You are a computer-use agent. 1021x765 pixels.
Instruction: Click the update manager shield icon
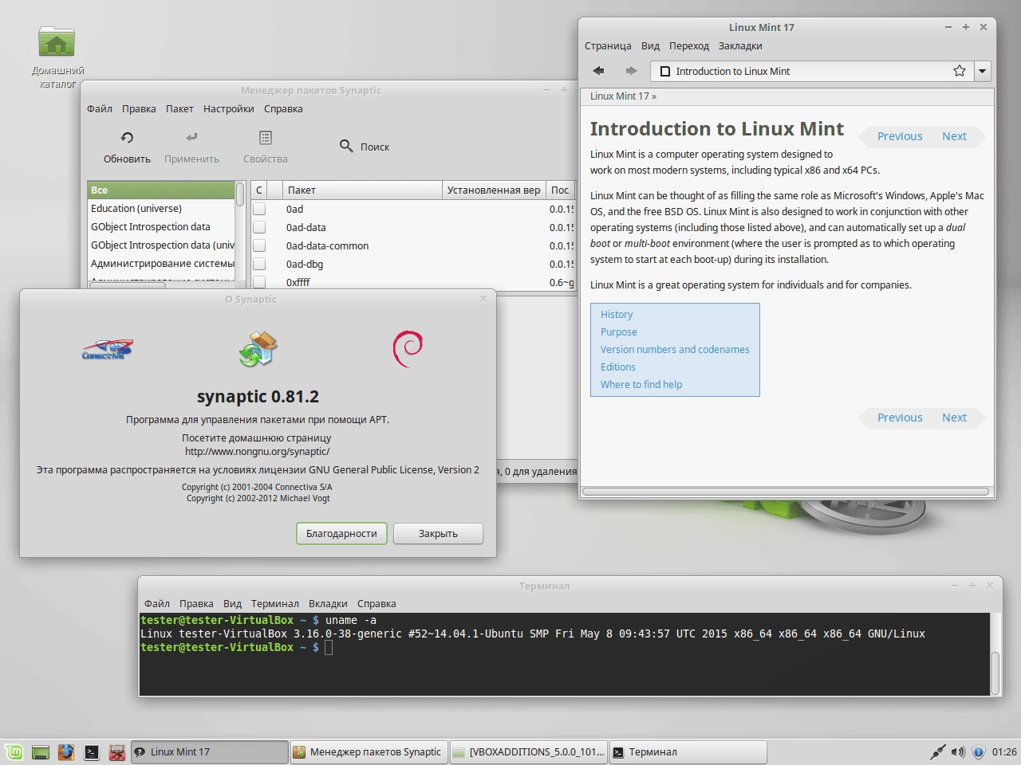click(978, 751)
